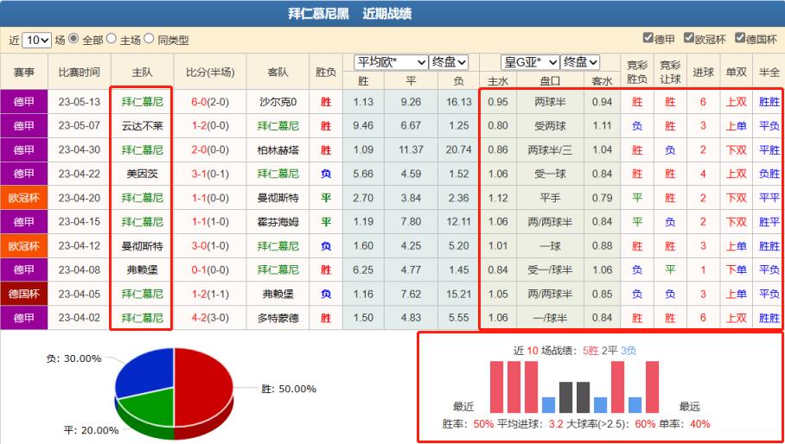Click win odds 9.46 for 云达不莱 match
Viewport: 785px width, 444px height.
(363, 126)
